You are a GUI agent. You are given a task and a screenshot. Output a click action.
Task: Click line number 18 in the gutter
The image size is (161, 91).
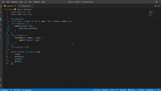point(7,52)
